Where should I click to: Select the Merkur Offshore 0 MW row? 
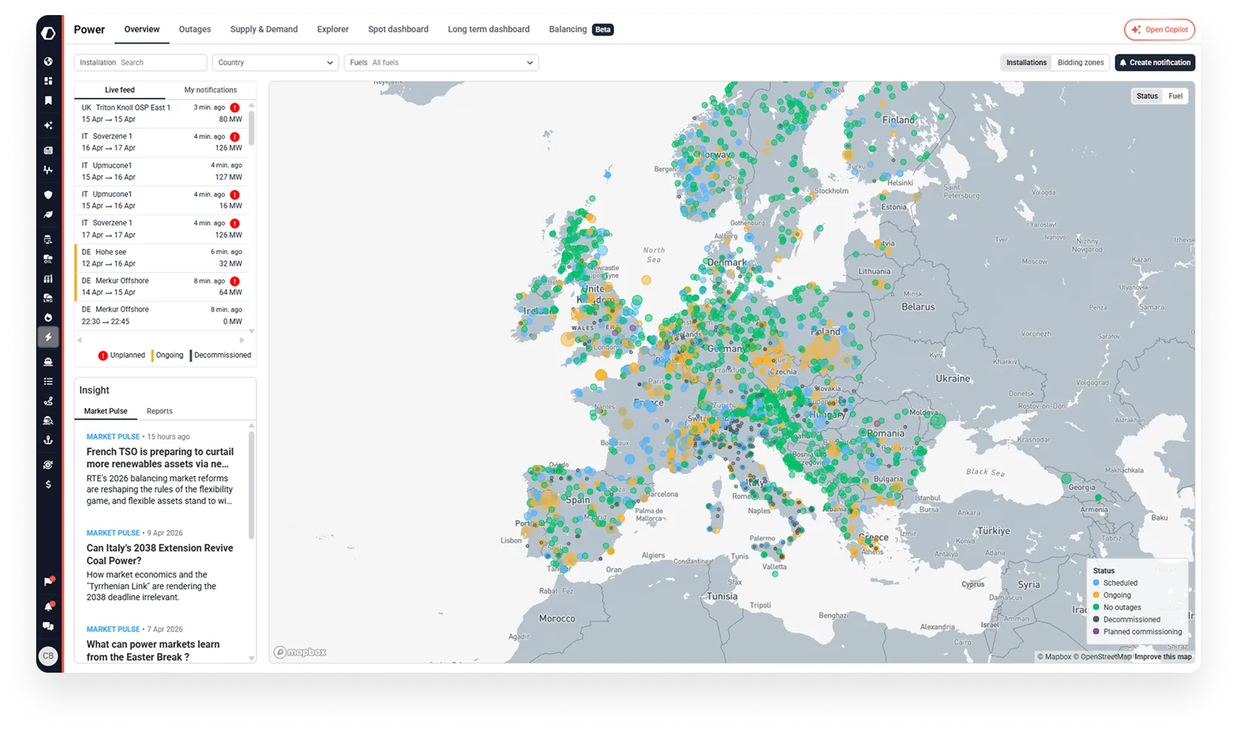[x=161, y=315]
